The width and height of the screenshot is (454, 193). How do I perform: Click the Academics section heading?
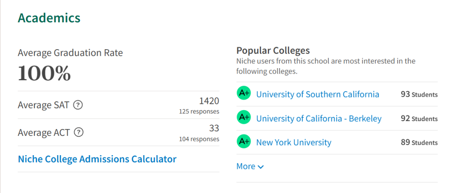(49, 18)
